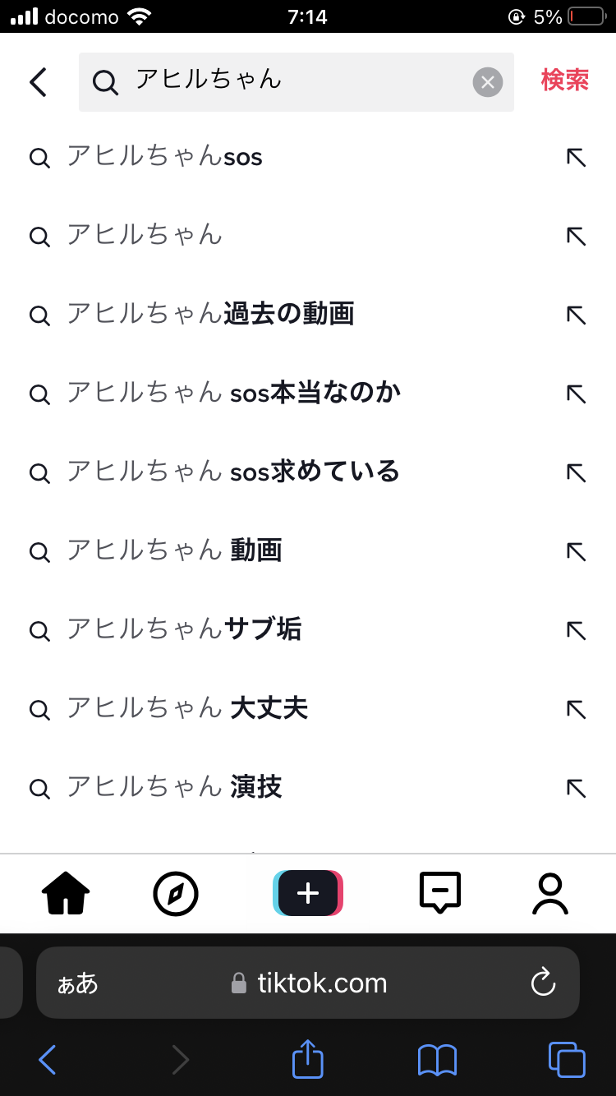The height and width of the screenshot is (1096, 616).
Task: Tap the Safari share icon
Action: [x=308, y=1059]
